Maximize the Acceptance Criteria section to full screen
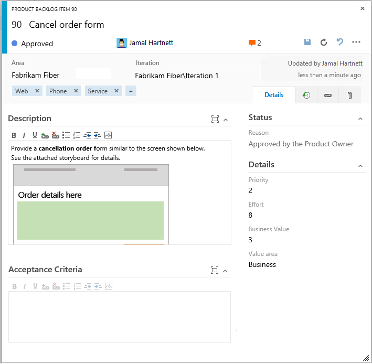The width and height of the screenshot is (372, 364). 215,270
